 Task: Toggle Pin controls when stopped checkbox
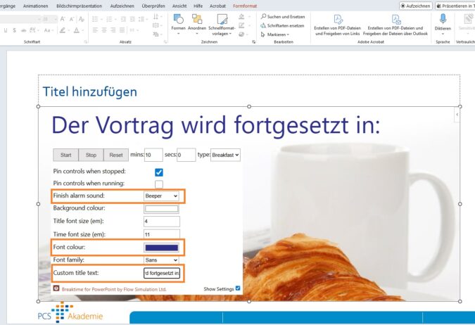(x=159, y=172)
